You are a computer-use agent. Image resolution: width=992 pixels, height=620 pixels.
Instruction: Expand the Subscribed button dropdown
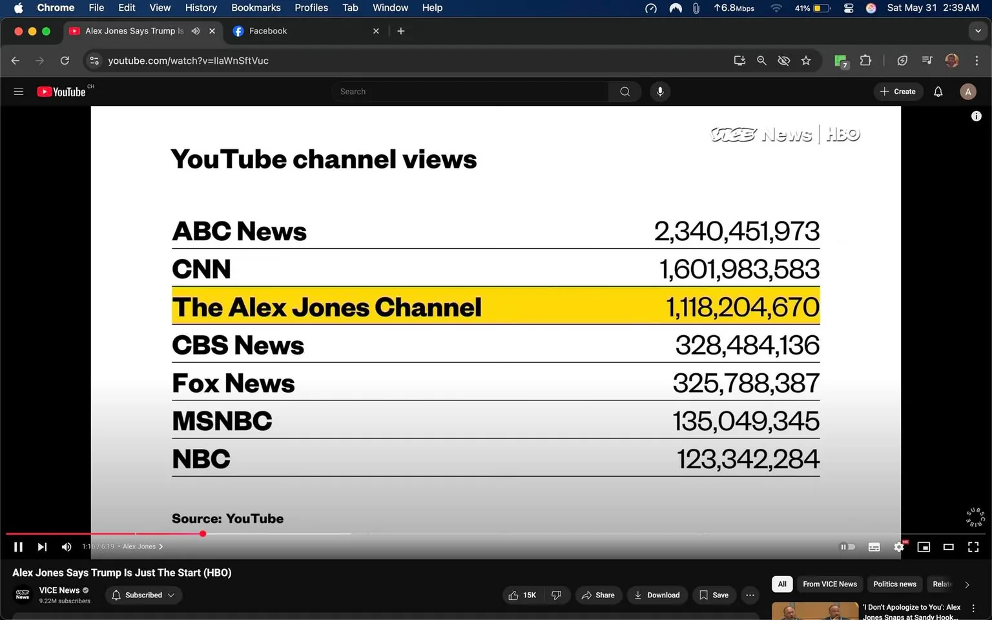[171, 595]
